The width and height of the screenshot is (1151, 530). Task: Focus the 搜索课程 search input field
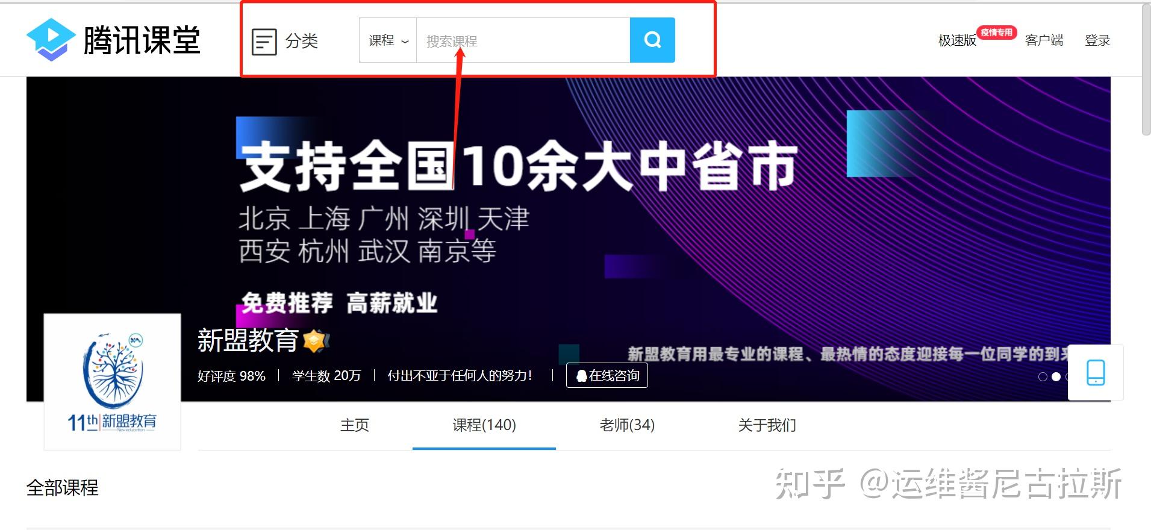[x=523, y=40]
